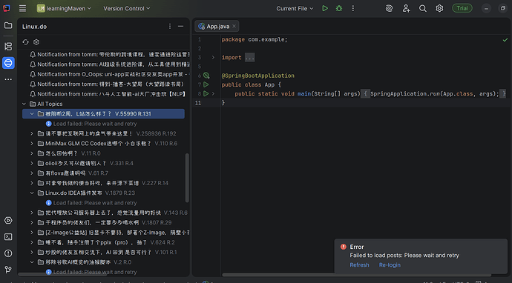The image size is (512, 283).
Task: Open the first tomm notification row
Action: coord(109,54)
